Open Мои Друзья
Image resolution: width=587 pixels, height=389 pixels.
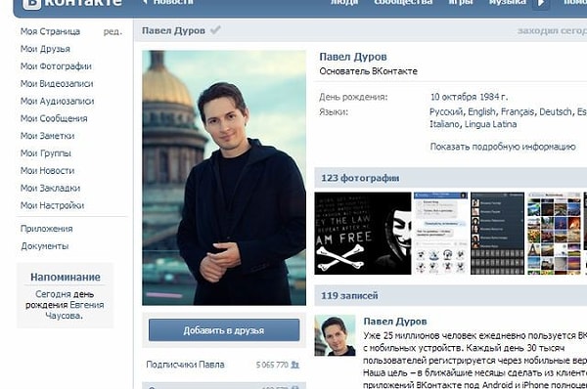click(x=45, y=49)
